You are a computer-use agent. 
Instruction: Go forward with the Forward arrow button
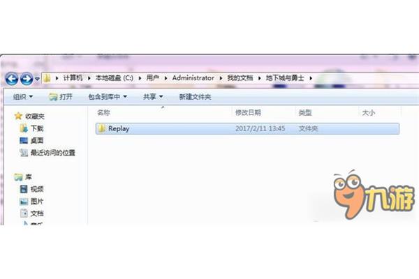(27, 79)
